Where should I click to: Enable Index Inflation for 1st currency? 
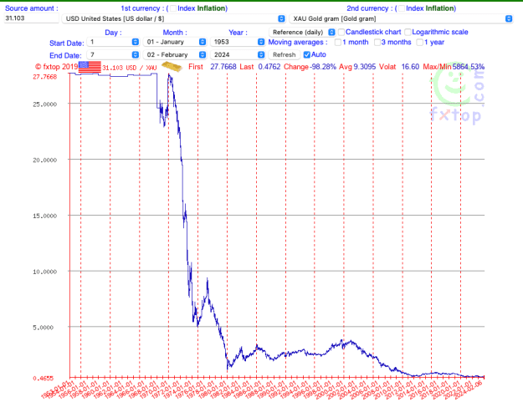point(173,8)
